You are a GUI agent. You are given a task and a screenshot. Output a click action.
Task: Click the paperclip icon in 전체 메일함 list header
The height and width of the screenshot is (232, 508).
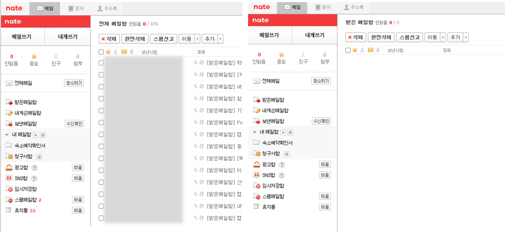click(132, 52)
